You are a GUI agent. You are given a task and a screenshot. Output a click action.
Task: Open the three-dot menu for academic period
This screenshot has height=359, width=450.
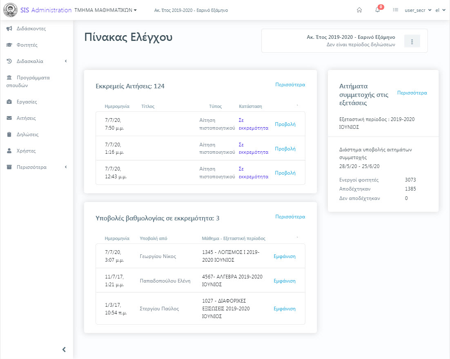pyautogui.click(x=412, y=41)
